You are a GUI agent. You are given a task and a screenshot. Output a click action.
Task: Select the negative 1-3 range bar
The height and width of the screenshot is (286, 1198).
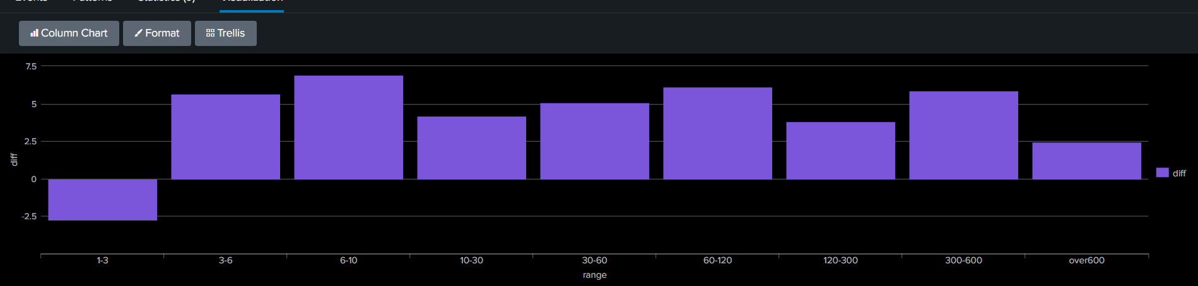click(103, 200)
